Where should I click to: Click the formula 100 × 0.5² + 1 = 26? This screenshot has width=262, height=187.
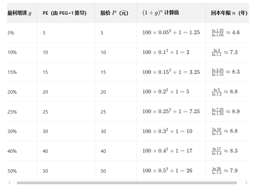(167, 171)
